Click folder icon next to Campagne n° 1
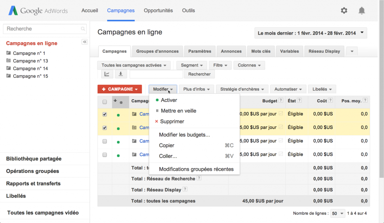The height and width of the screenshot is (223, 384). click(9, 53)
